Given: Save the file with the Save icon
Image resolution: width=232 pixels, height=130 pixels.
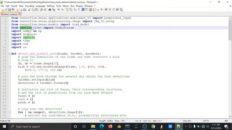Looking at the screenshot, I should tap(9, 10).
